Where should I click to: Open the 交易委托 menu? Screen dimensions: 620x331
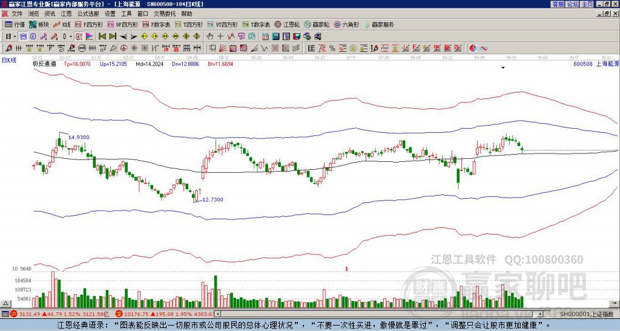point(165,14)
